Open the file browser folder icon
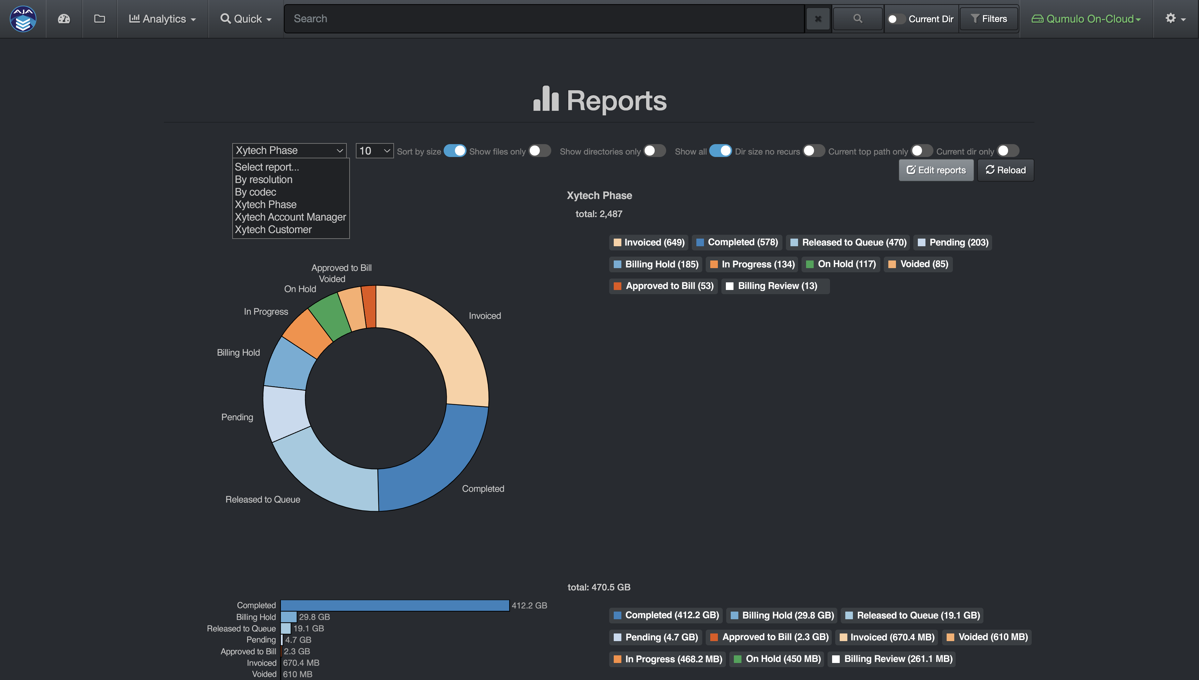 coord(99,19)
